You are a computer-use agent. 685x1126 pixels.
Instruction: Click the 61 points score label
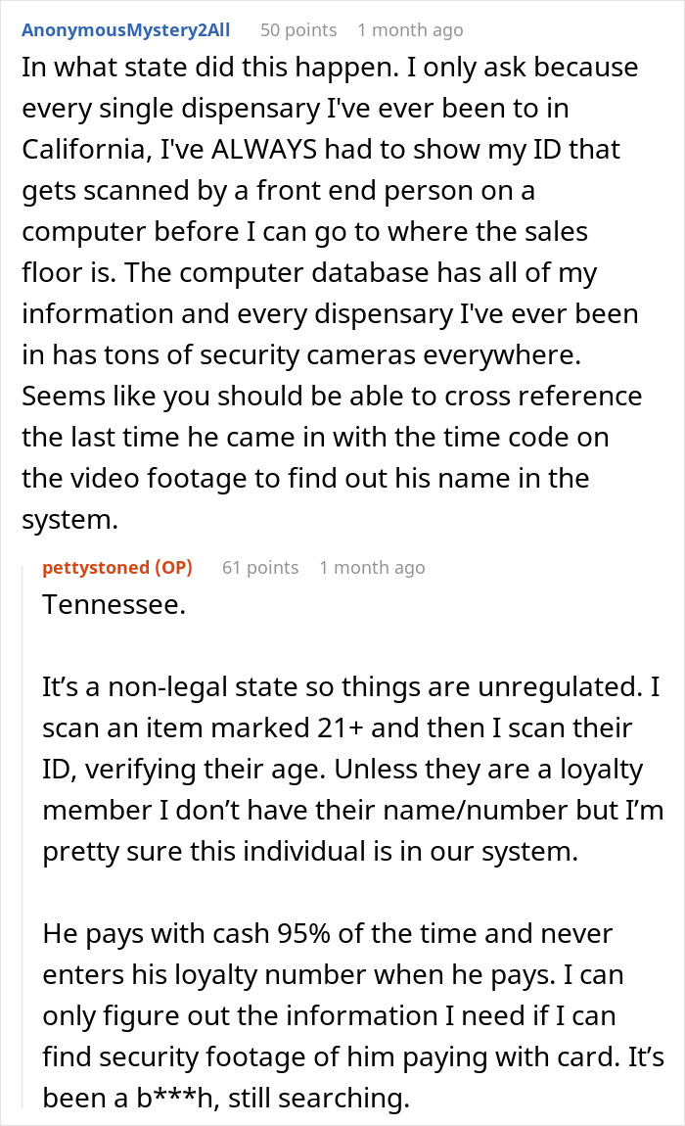(260, 567)
